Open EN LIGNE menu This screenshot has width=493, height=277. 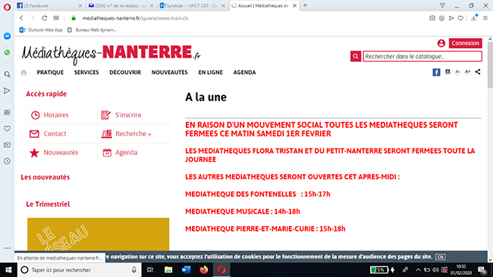210,73
